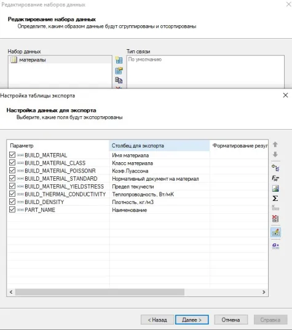Toggle the PART_NAME checkbox

[12, 210]
